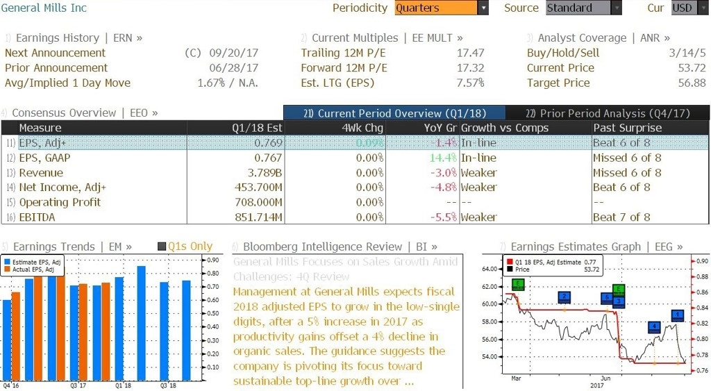
Task: Click the Avg/Implied 1 Day Move value
Action: point(228,83)
